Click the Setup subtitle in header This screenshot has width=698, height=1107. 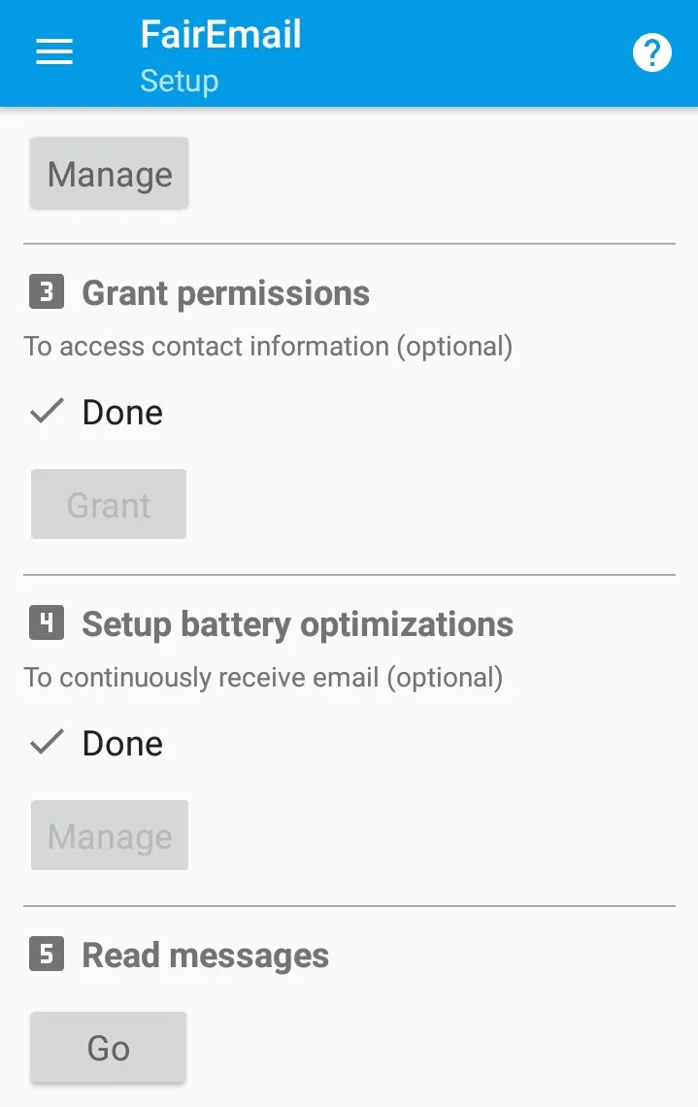(x=180, y=82)
